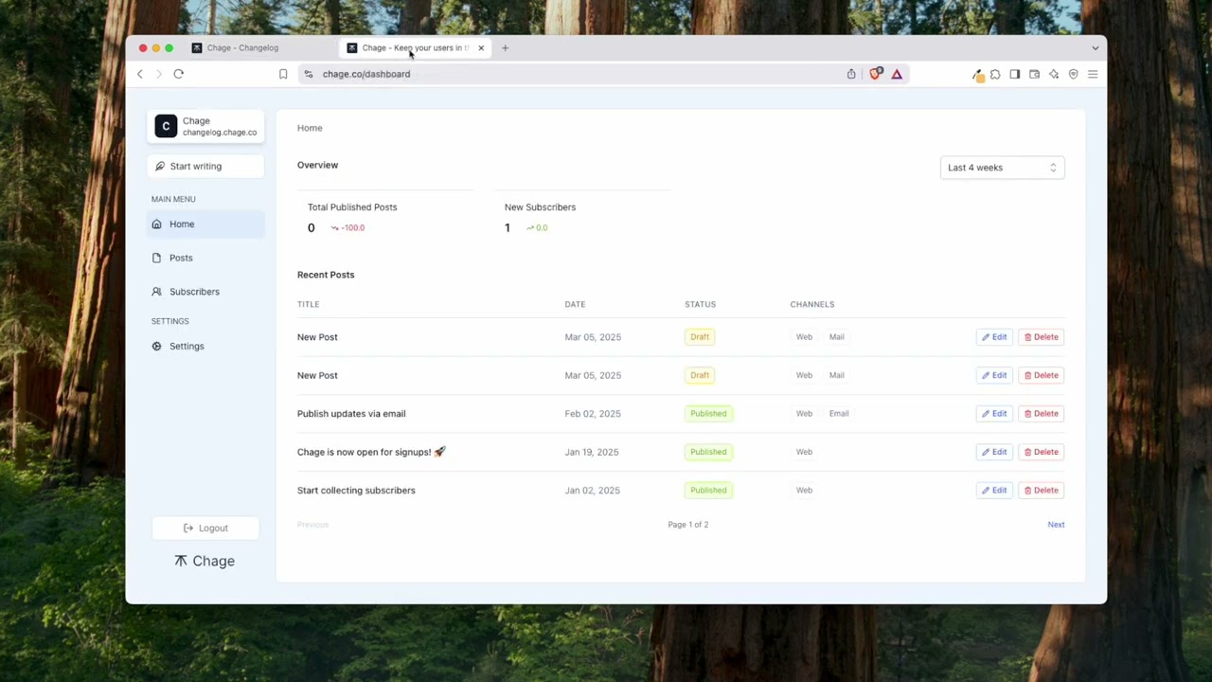This screenshot has height=682, width=1212.
Task: Open Posts in the main menu
Action: pyautogui.click(x=205, y=258)
